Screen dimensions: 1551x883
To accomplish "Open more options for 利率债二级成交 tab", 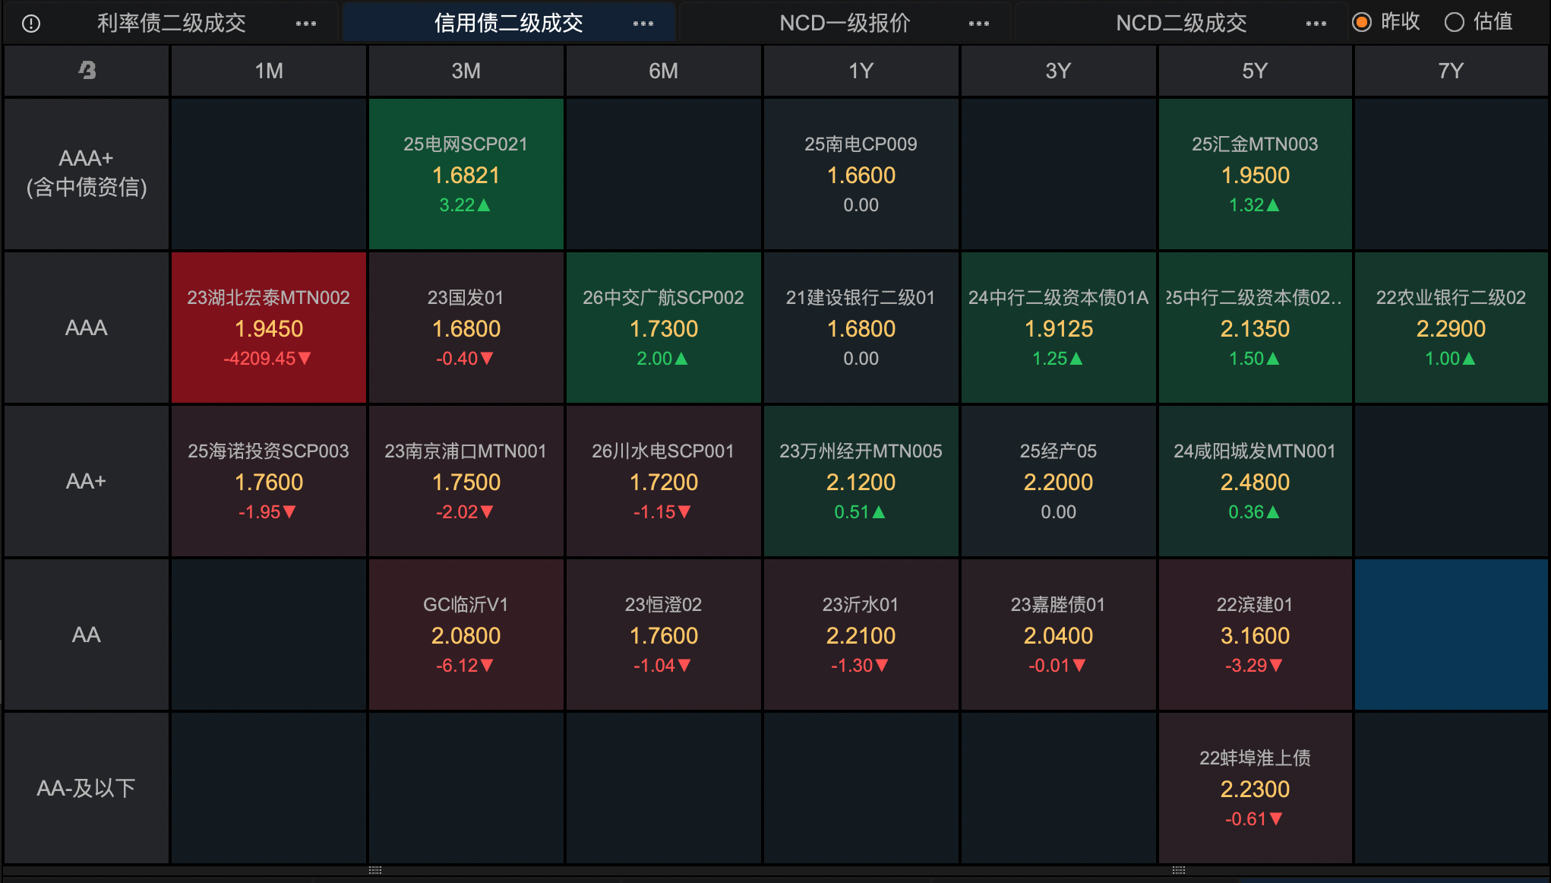I will [x=306, y=24].
